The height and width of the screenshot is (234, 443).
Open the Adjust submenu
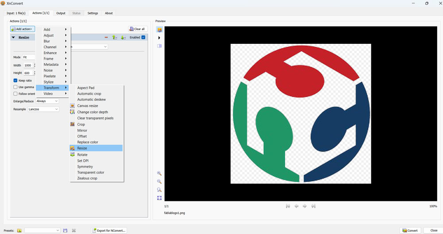point(52,35)
